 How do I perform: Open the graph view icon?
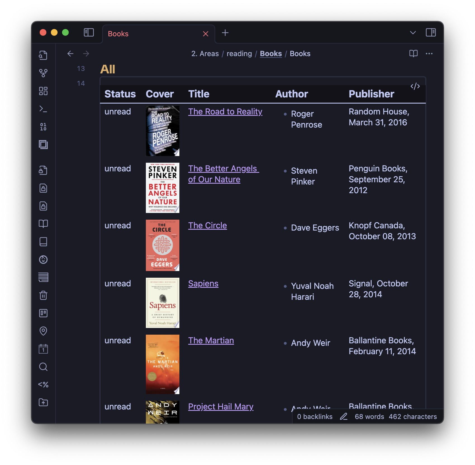pos(43,73)
